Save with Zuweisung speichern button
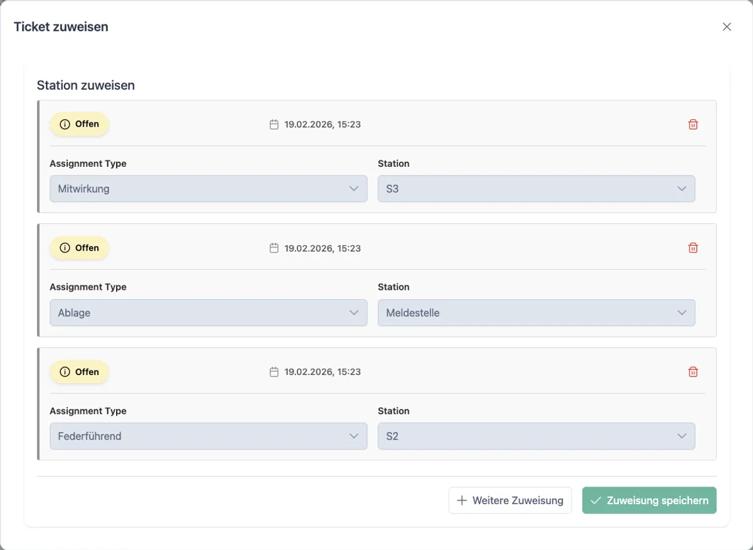Image resolution: width=753 pixels, height=550 pixels. [x=649, y=500]
